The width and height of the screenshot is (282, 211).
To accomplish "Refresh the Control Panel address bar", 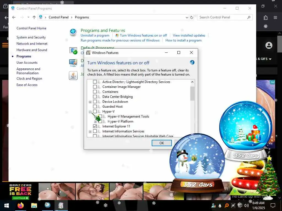I will pos(192,17).
